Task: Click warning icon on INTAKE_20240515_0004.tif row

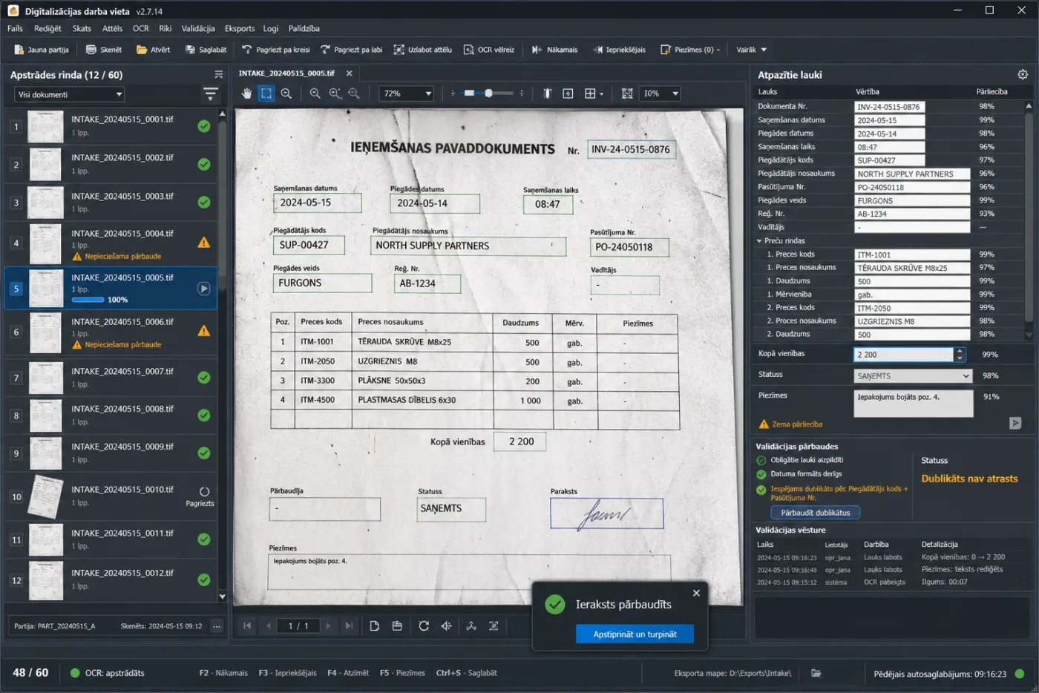Action: point(204,243)
